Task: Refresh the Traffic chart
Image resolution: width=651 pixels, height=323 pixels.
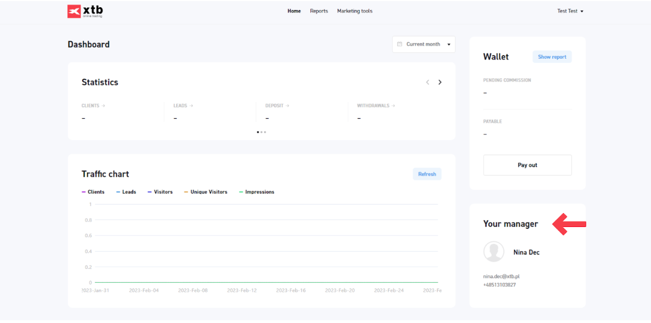Action: click(x=427, y=174)
